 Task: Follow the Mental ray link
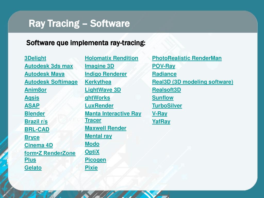[x=98, y=136]
